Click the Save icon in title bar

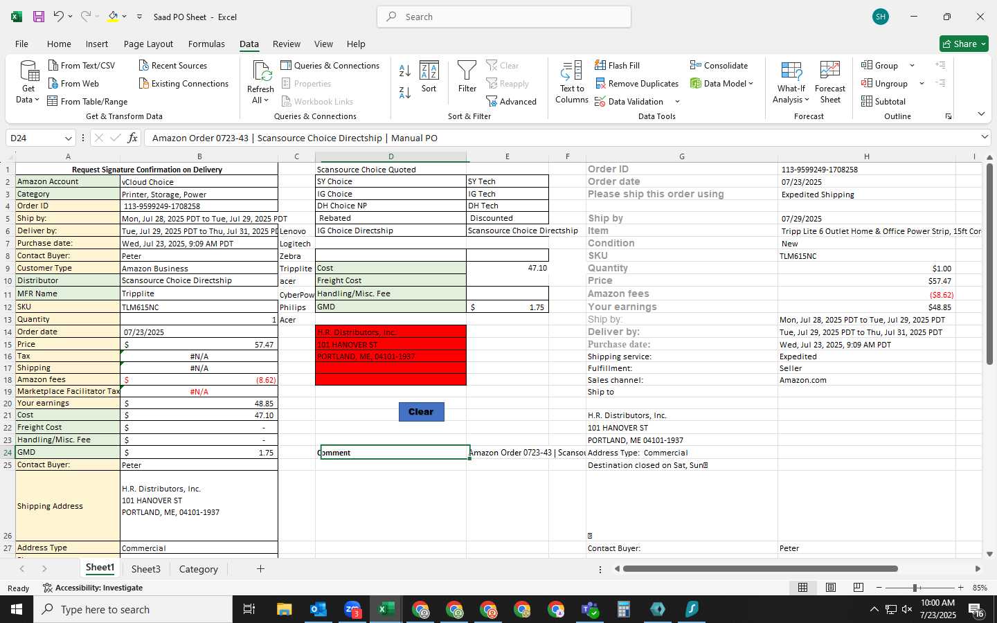point(39,17)
